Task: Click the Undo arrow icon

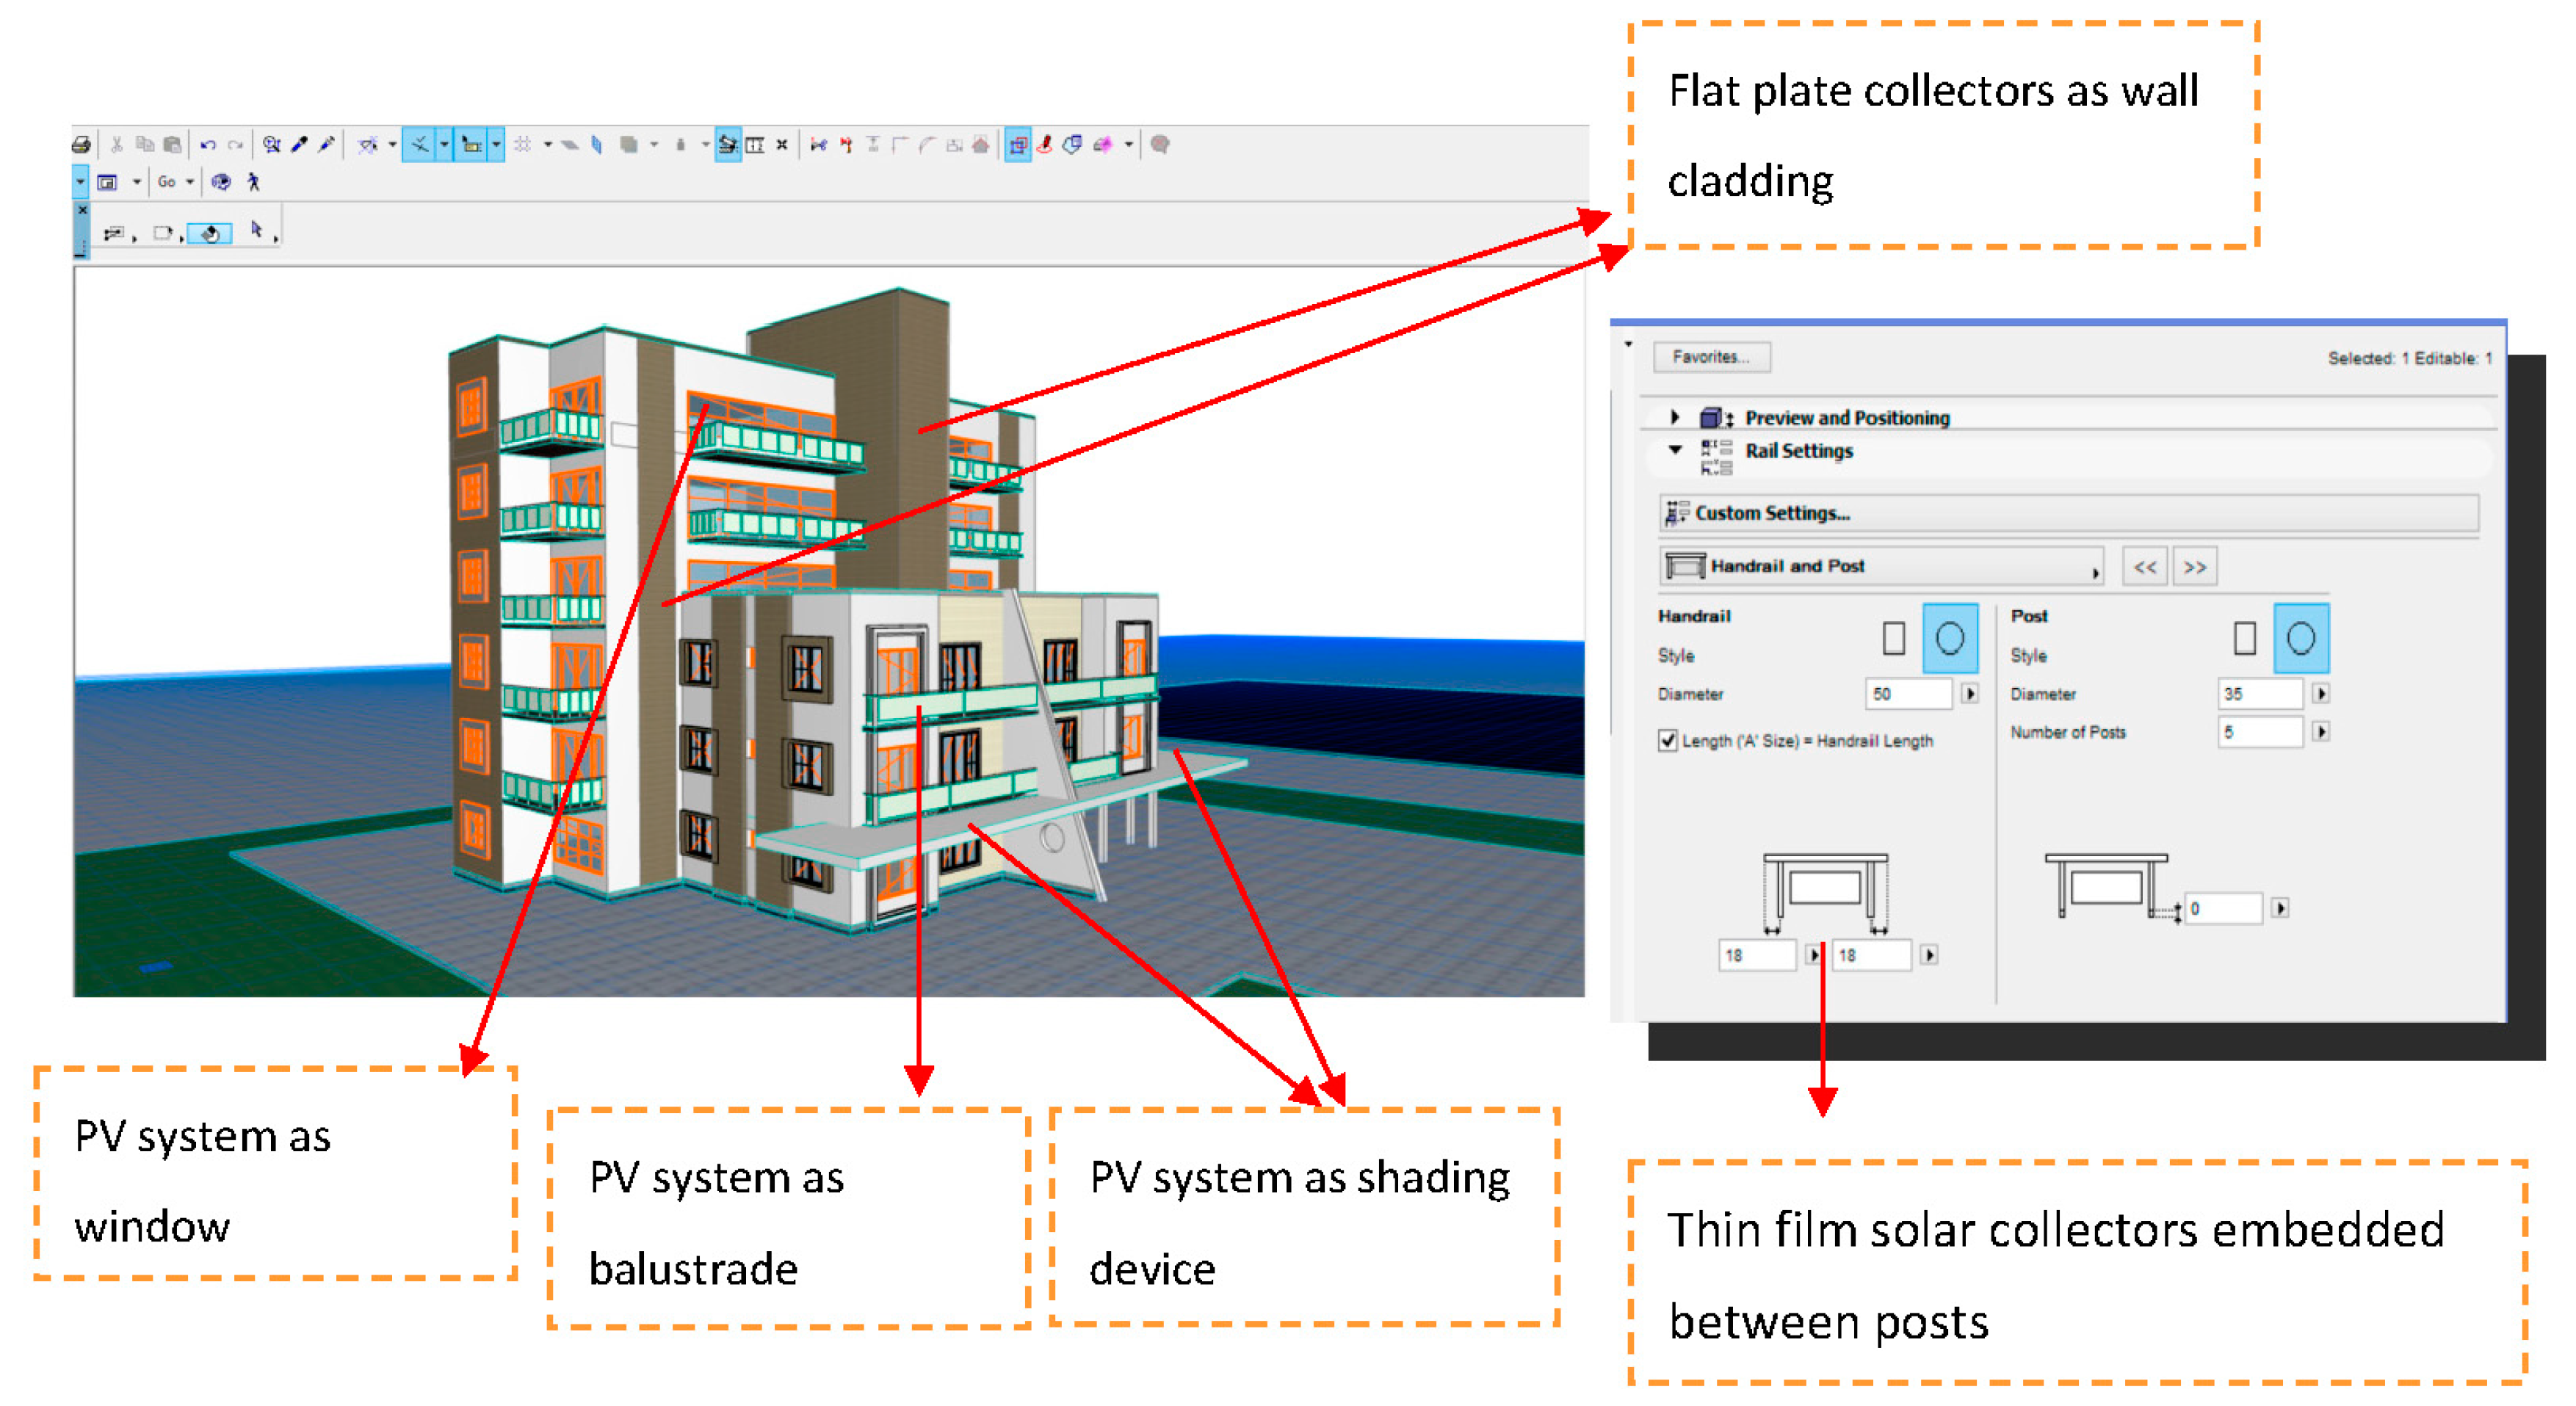Action: click(x=207, y=145)
